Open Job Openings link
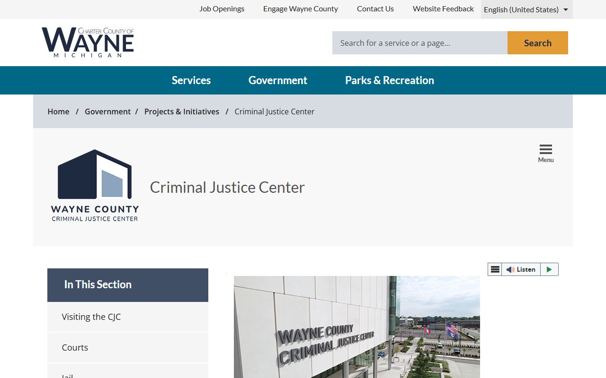Screen dimensions: 606x378 [222, 9]
